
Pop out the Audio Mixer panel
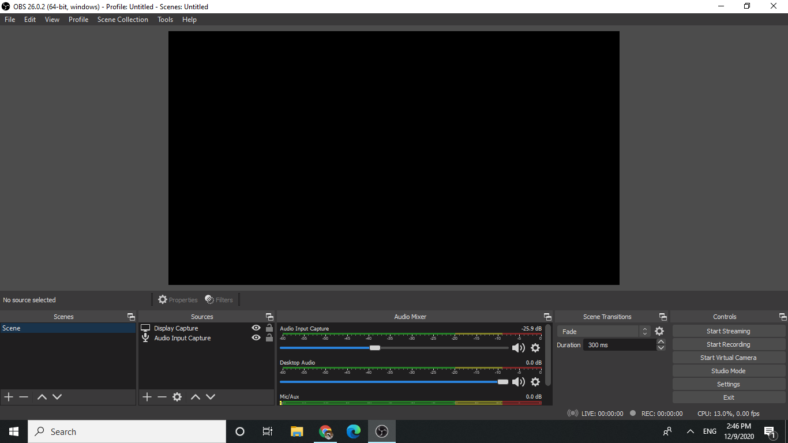click(547, 316)
